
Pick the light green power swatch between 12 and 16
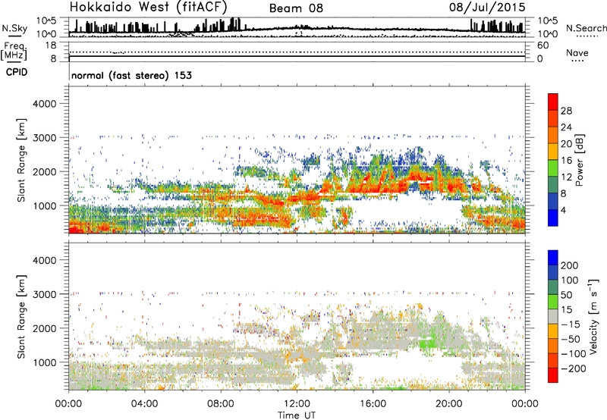(x=553, y=168)
